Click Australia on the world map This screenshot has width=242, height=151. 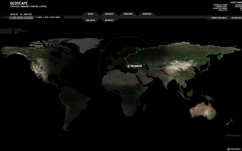pyautogui.click(x=203, y=111)
